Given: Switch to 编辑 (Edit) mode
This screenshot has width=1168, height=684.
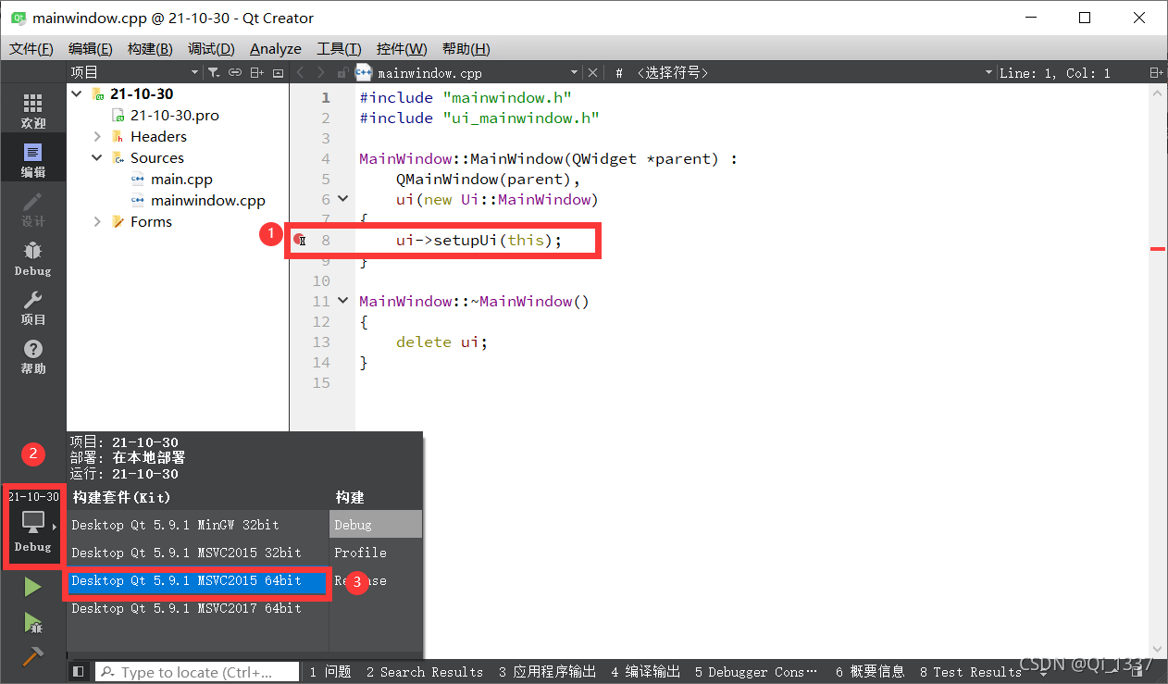Looking at the screenshot, I should 32,155.
